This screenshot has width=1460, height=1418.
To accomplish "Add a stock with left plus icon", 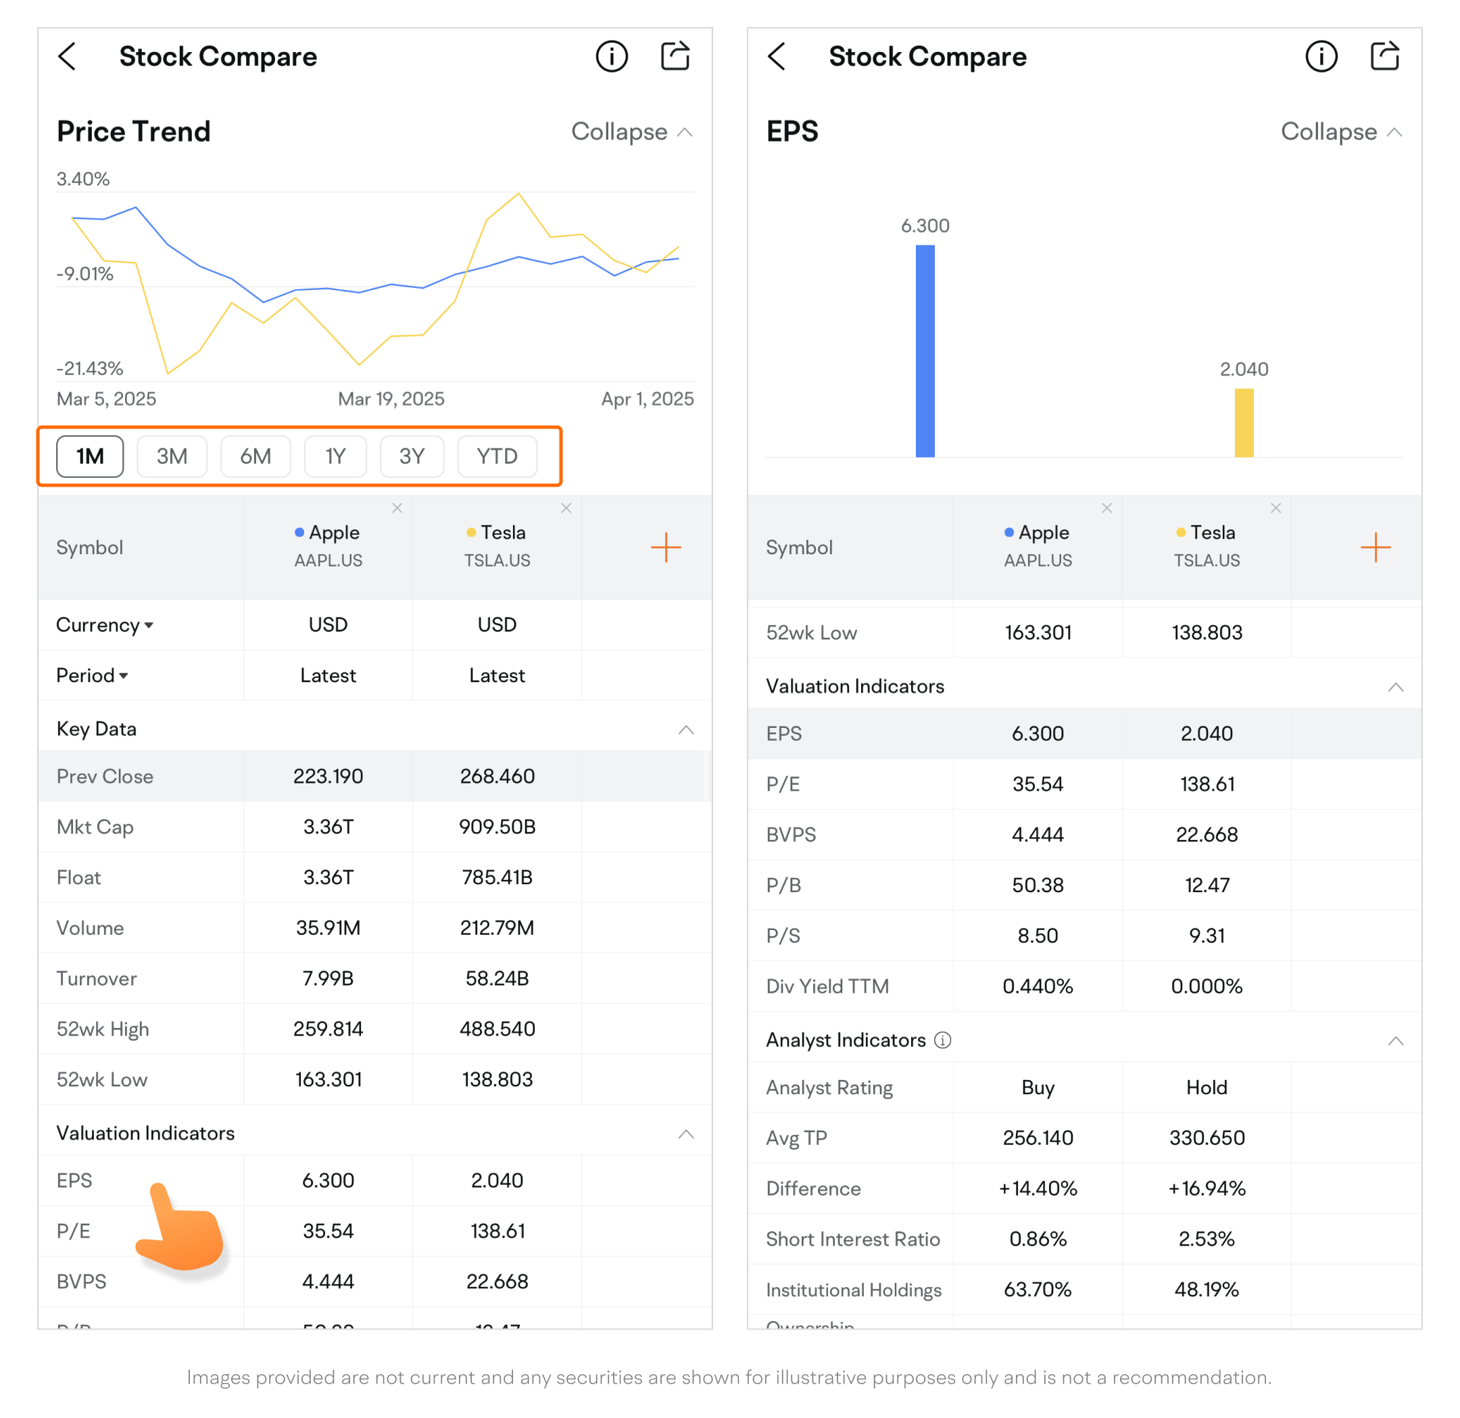I will point(665,547).
